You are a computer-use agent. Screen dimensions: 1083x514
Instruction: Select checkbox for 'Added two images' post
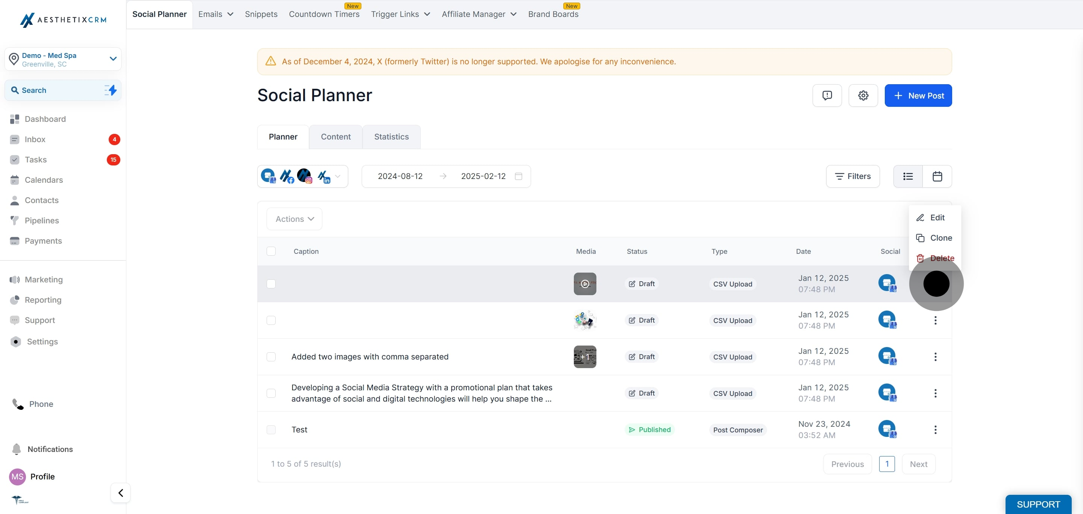click(271, 356)
